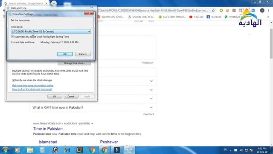The image size is (273, 154).
Task: Expand the third collapsed question chevron
Action: point(151,99)
